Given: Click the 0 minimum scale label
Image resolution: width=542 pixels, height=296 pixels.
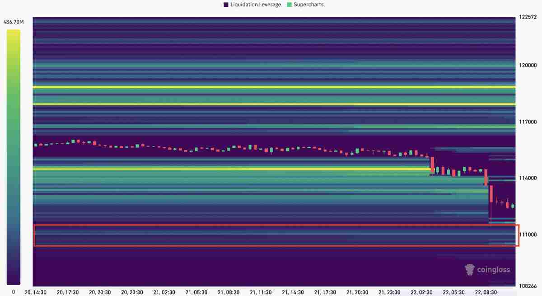Looking at the screenshot, I should pos(13,292).
